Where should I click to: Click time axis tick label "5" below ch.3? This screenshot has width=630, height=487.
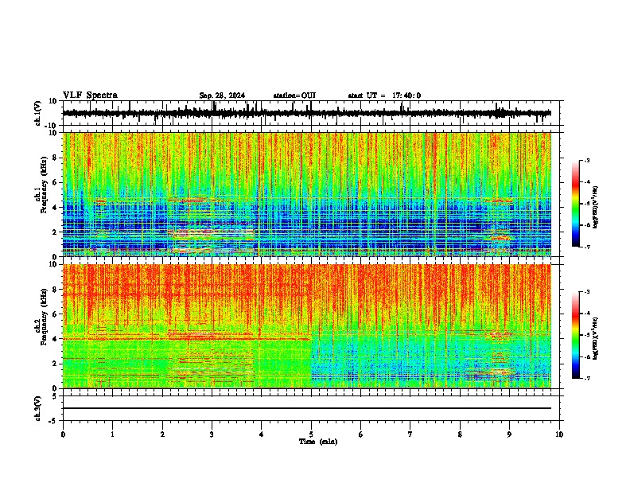[x=311, y=434]
